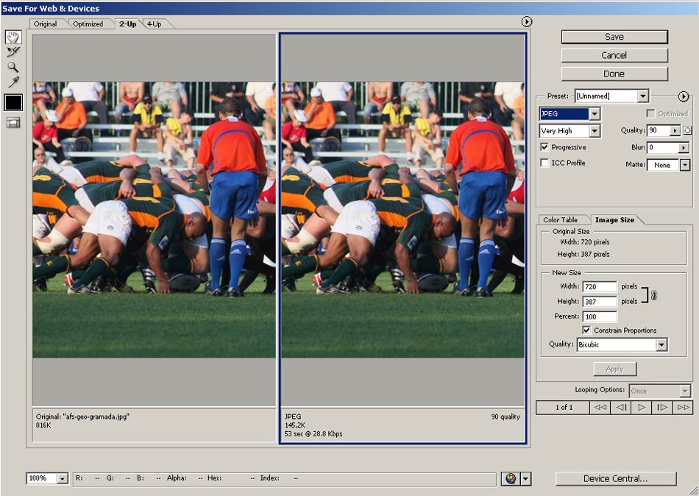Open the JPEG file format dropdown
699x496 pixels.
(x=595, y=114)
